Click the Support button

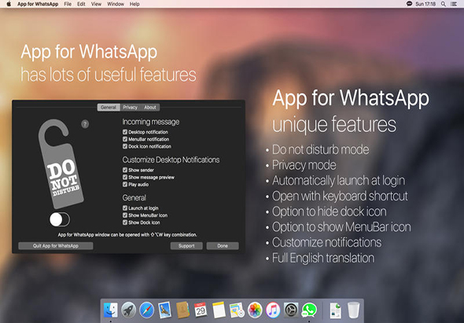[x=186, y=246]
